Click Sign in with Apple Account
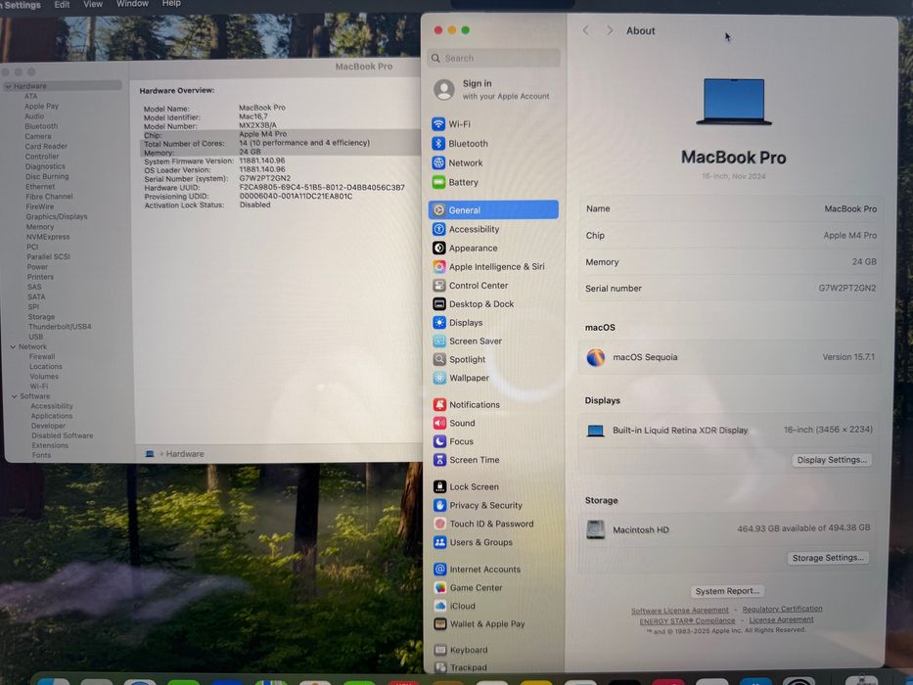 tap(492, 90)
